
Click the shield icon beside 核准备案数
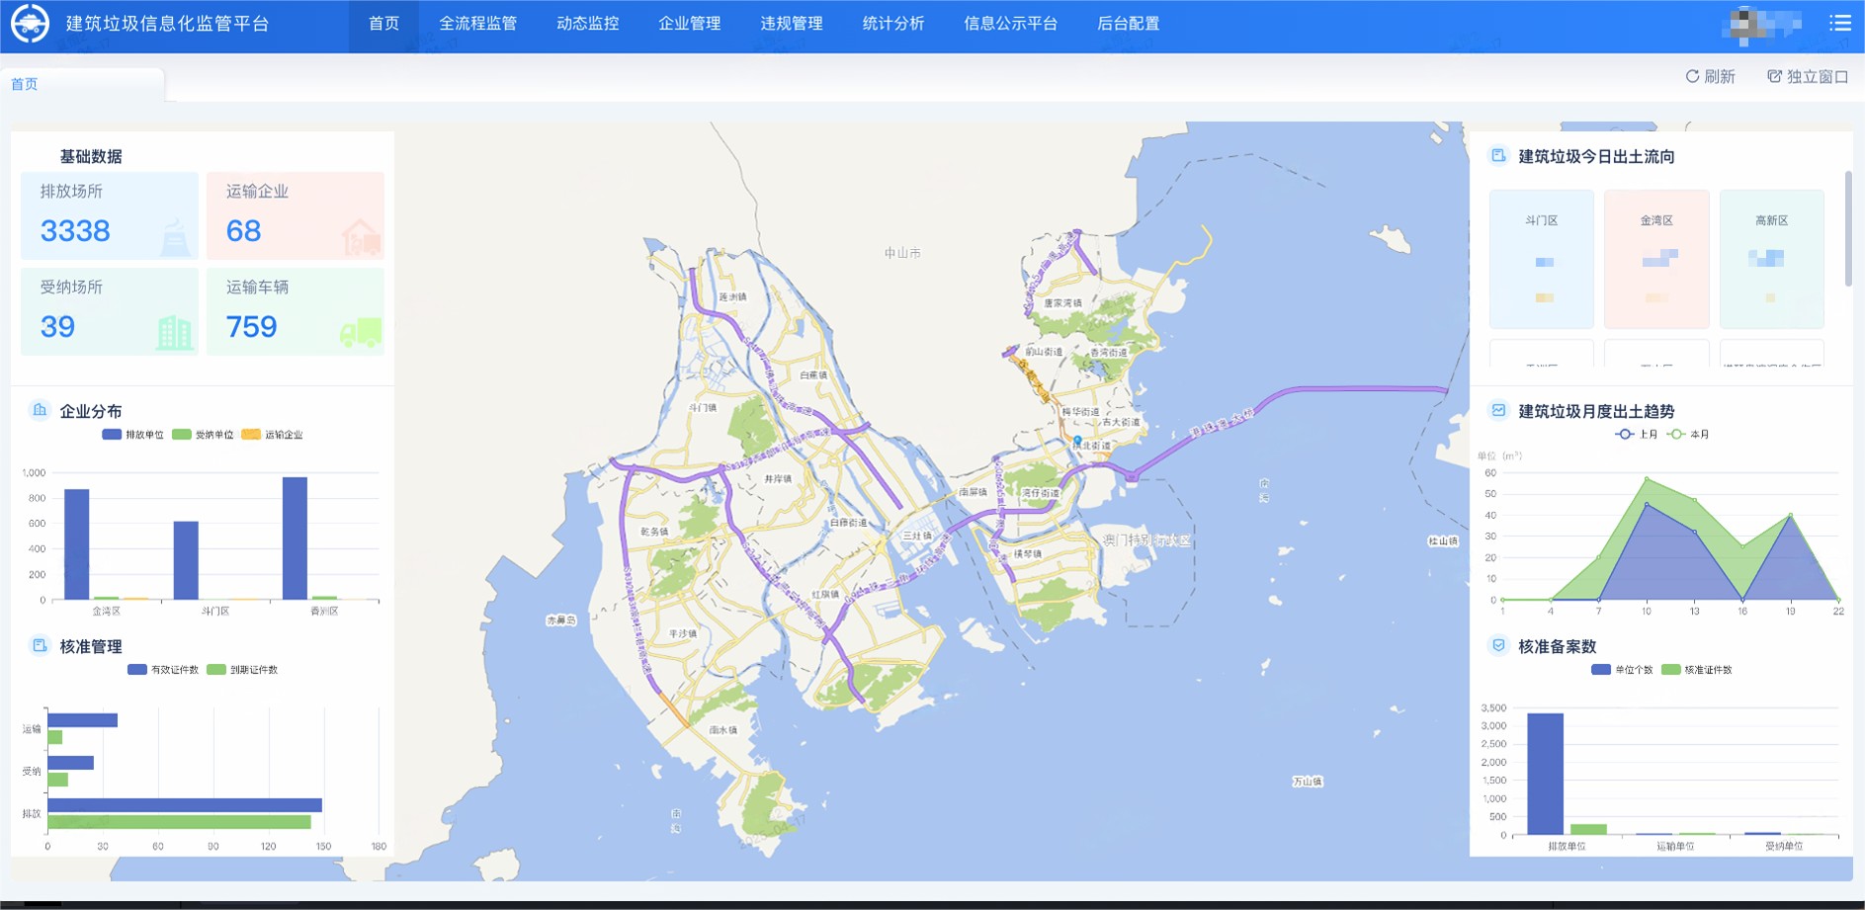[1496, 647]
